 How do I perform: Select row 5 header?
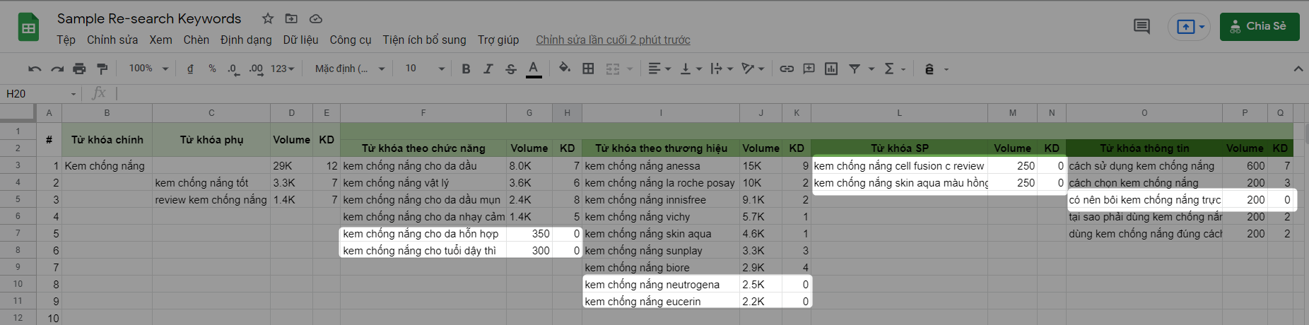coord(18,199)
